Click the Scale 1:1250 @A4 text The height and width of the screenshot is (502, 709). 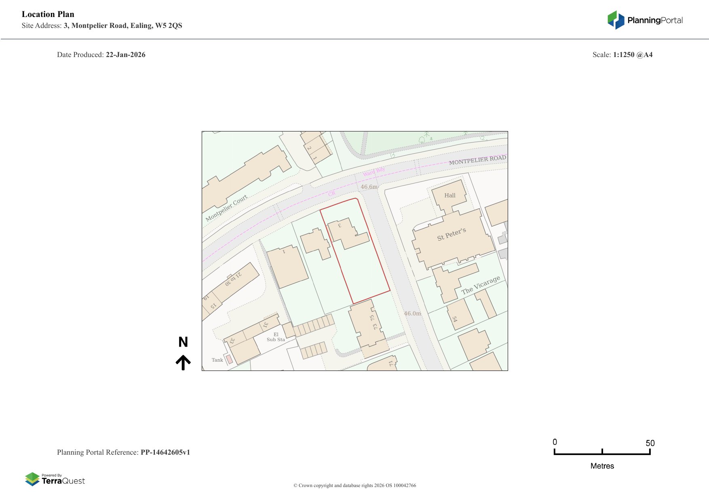pyautogui.click(x=622, y=55)
